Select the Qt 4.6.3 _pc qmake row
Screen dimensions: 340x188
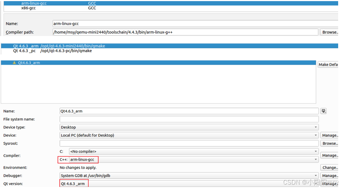coord(169,51)
